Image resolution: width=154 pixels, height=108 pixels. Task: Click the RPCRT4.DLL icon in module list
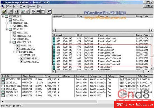3,92
